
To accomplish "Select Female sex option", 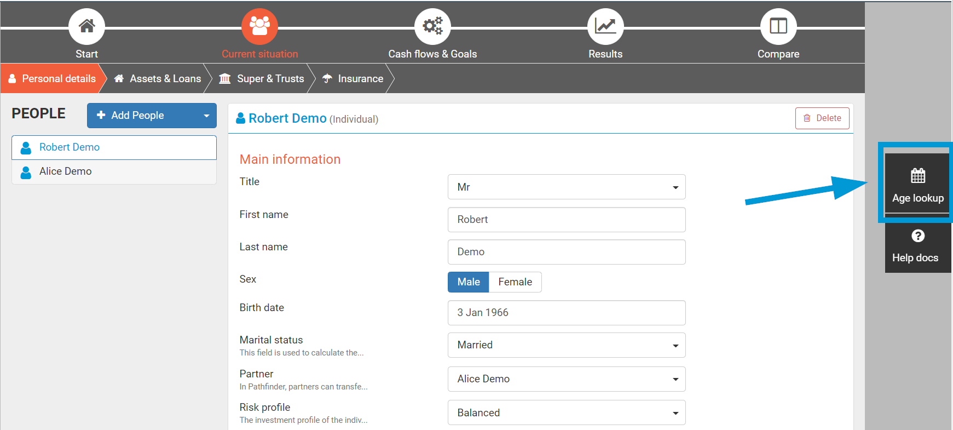I will pos(515,282).
